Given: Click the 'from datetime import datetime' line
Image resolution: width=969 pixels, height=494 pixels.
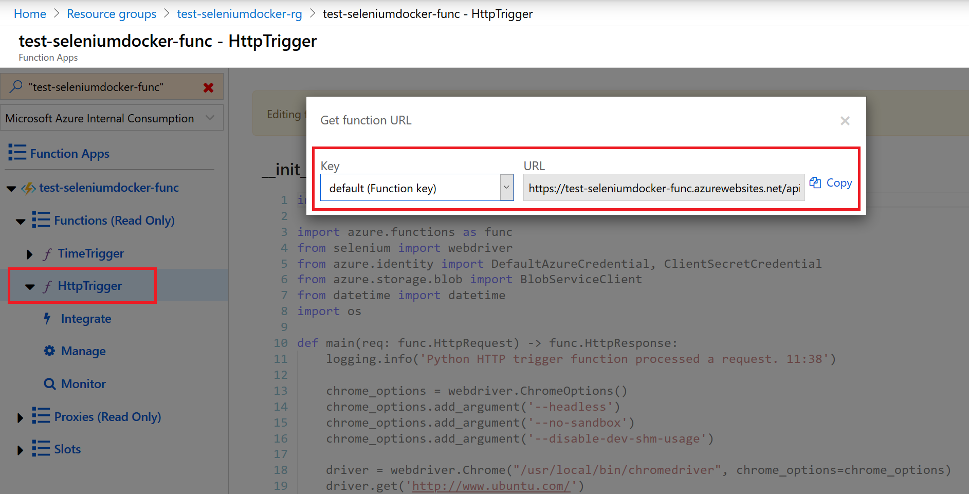Looking at the screenshot, I should pos(401,295).
